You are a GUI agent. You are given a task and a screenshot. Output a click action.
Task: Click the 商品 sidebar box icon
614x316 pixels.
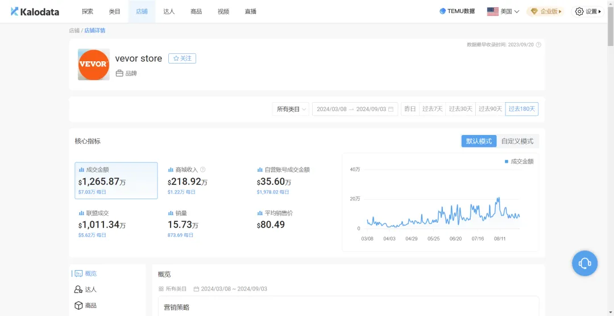[x=78, y=305]
